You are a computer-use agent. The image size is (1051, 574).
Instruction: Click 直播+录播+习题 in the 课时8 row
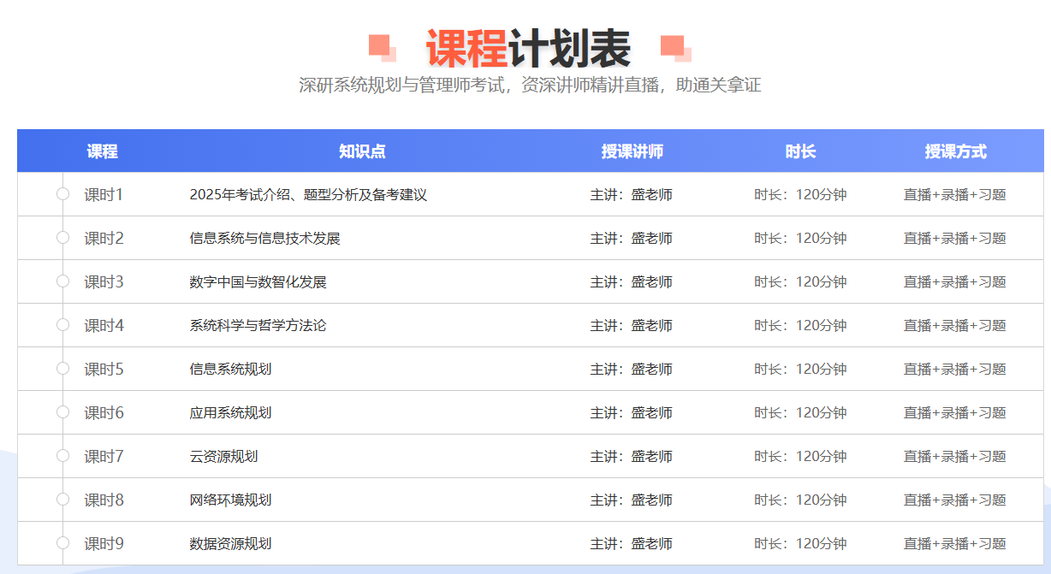(x=954, y=500)
